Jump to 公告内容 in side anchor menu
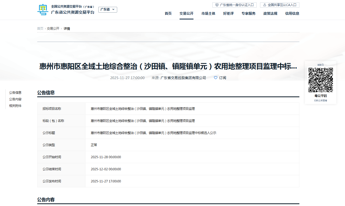 (x=15, y=99)
